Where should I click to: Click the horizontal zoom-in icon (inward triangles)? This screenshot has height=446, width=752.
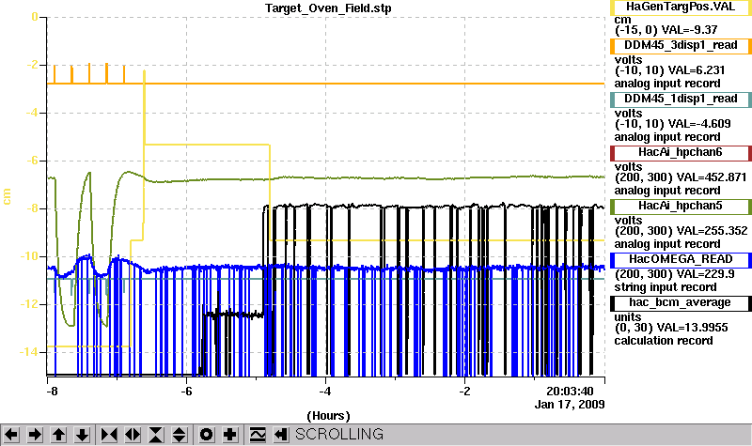(x=109, y=435)
